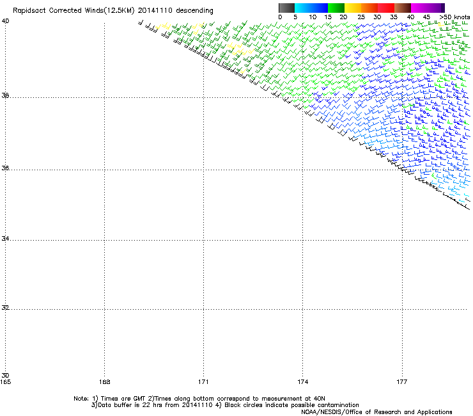Click the gray 0-5 knots color swatch
The width and height of the screenshot is (473, 416).
(286, 8)
